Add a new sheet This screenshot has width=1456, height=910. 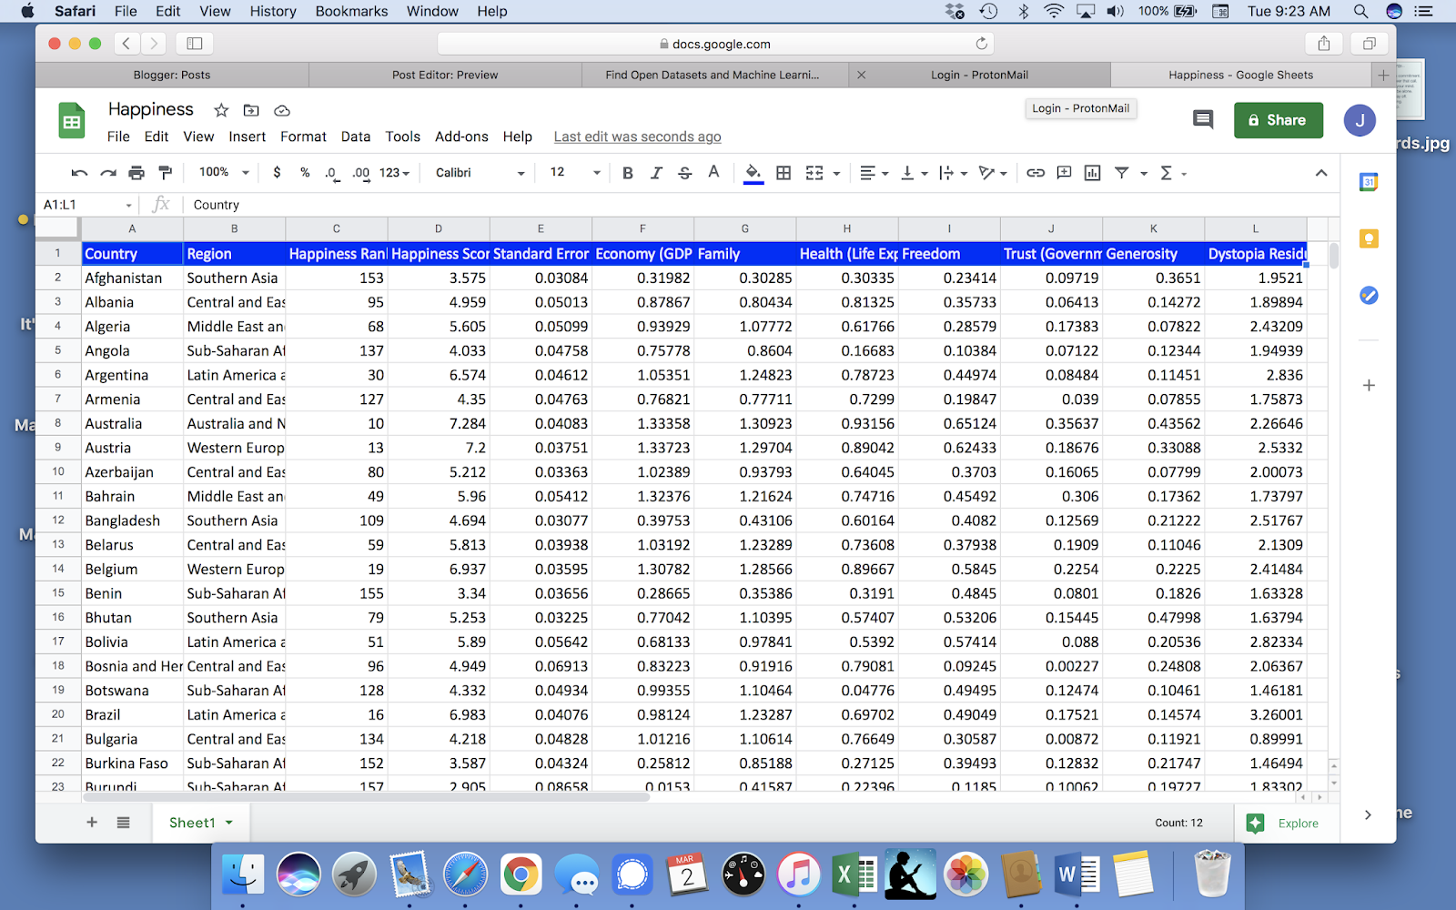coord(92,823)
